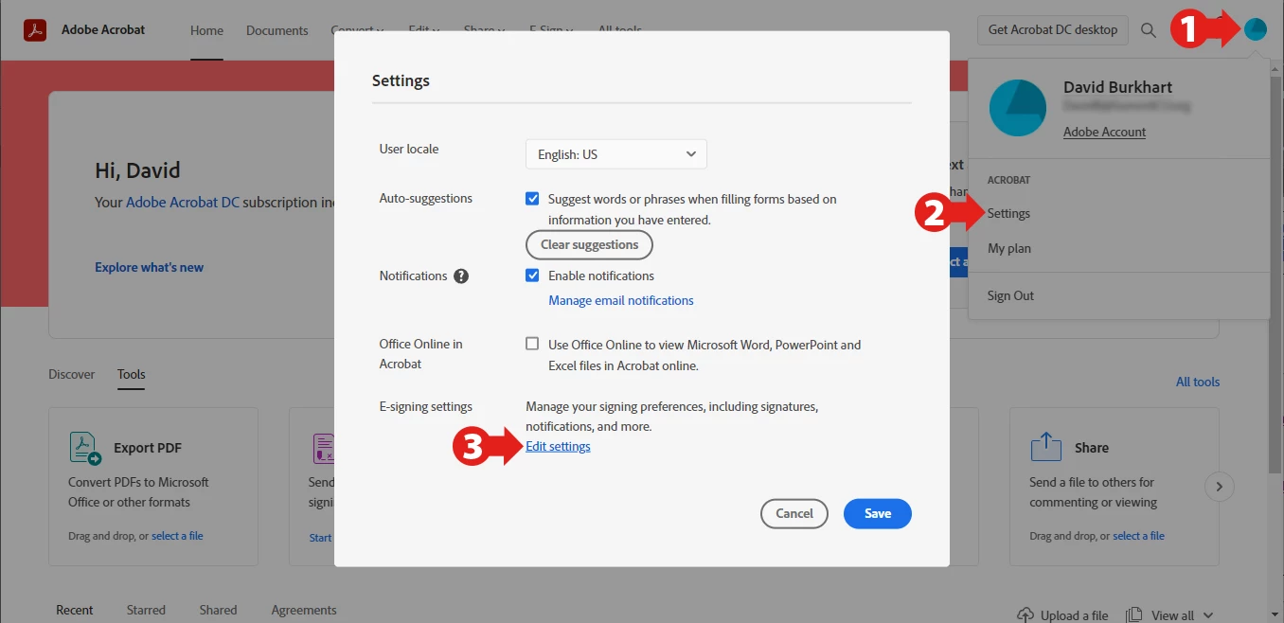Click the Export PDF card title

pyautogui.click(x=148, y=448)
